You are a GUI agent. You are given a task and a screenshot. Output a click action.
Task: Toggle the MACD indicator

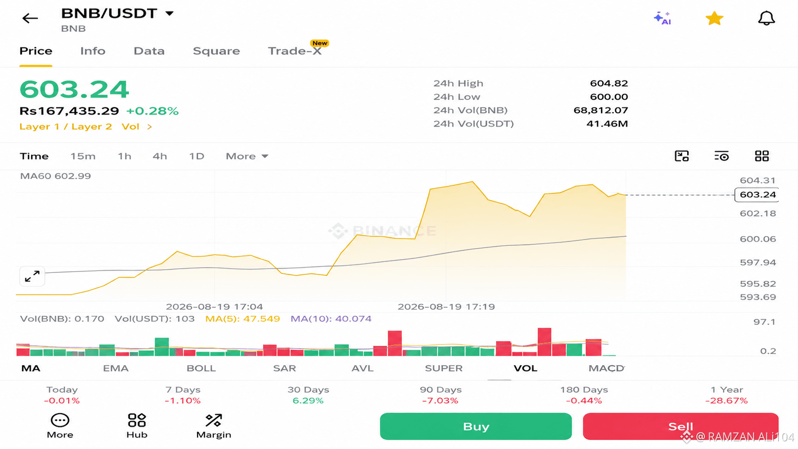click(x=607, y=368)
